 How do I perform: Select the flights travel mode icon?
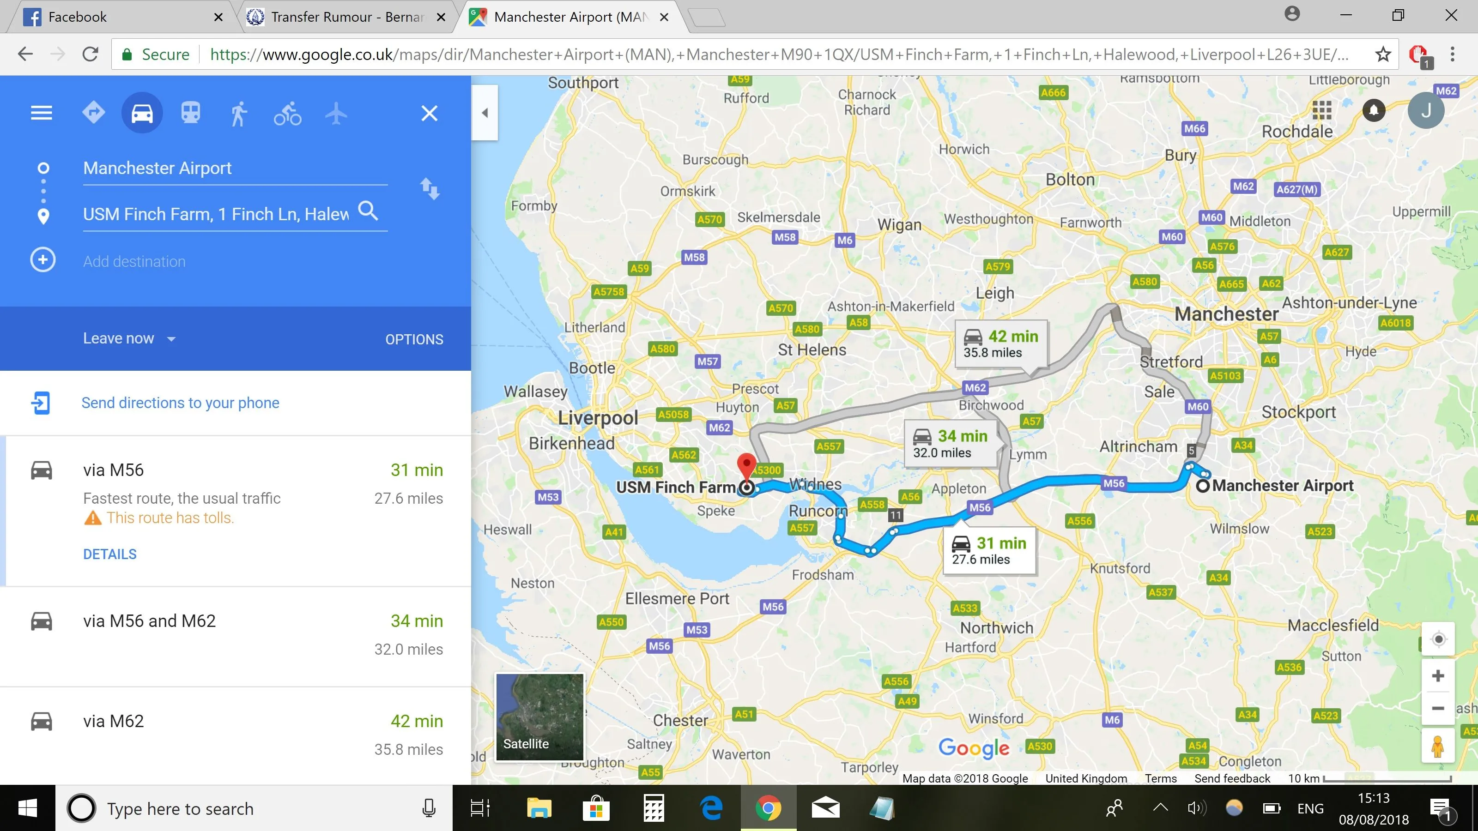(336, 113)
